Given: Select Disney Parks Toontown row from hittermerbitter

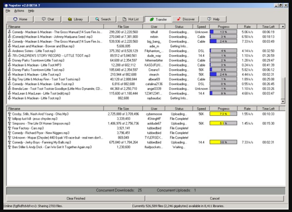Looking at the screenshot, I should point(143,60).
